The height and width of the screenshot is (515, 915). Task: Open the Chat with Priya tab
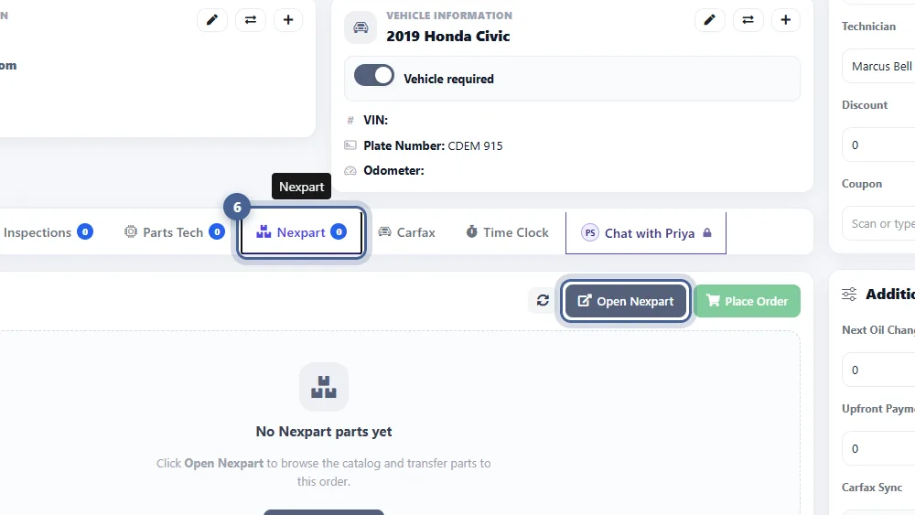[646, 233]
